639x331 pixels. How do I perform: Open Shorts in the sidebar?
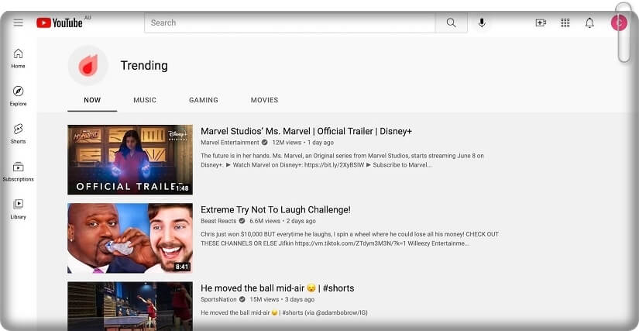[x=18, y=133]
